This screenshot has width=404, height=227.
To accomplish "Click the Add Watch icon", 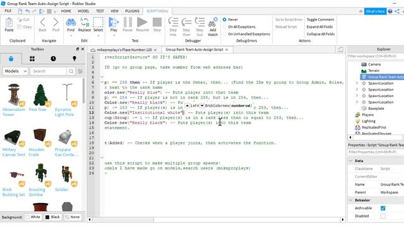I will click(213, 23).
